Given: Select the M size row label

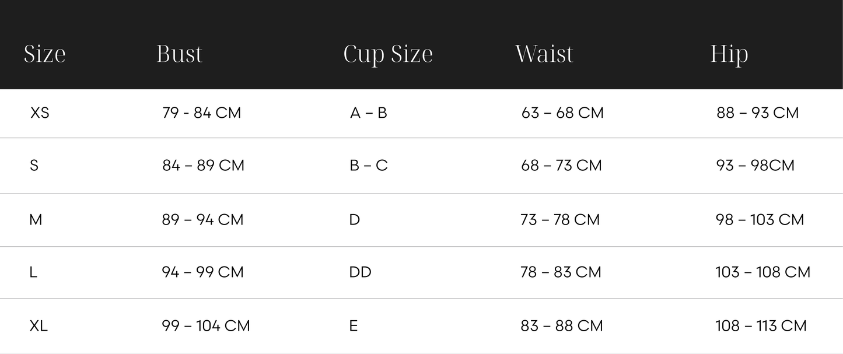Looking at the screenshot, I should [x=36, y=220].
